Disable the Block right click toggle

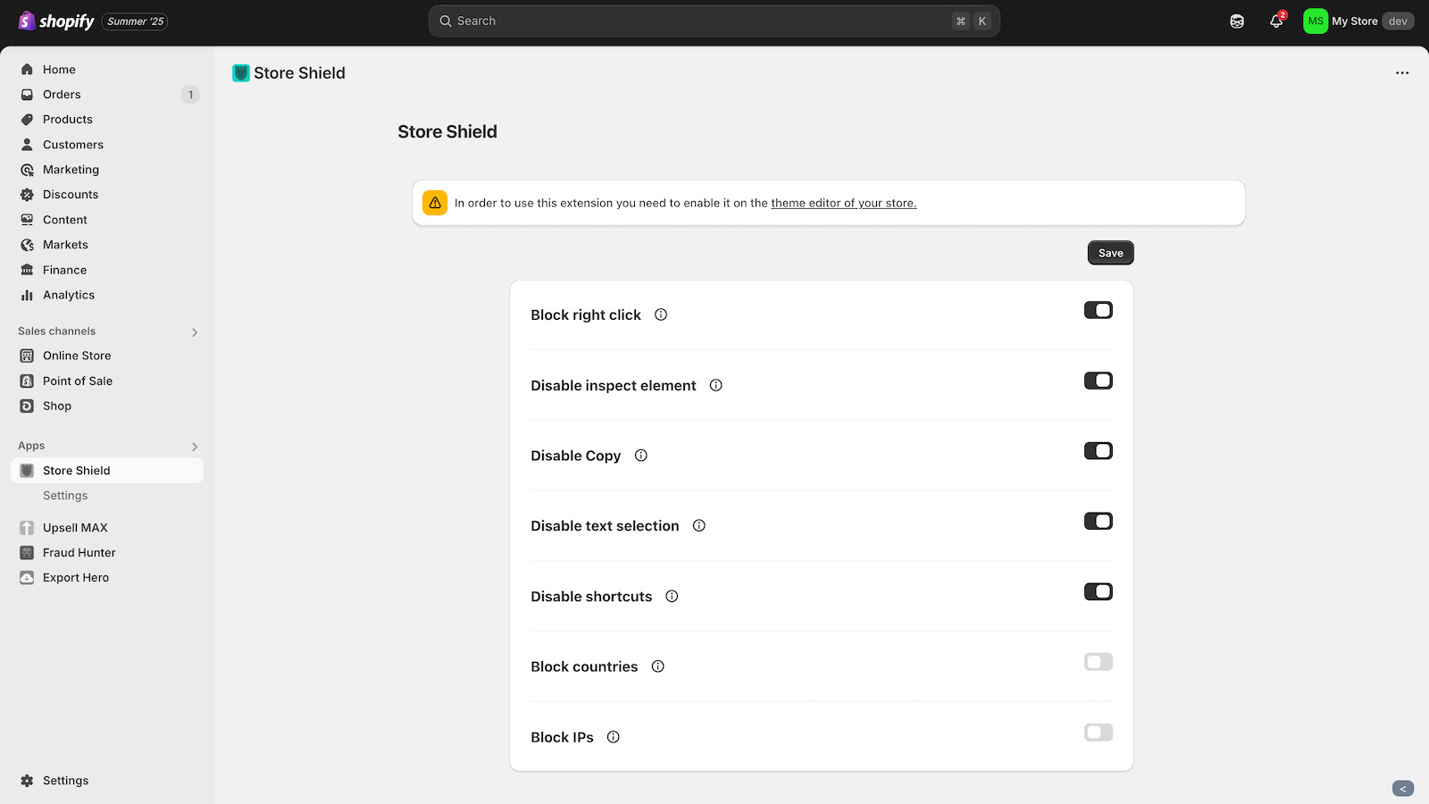(1098, 310)
